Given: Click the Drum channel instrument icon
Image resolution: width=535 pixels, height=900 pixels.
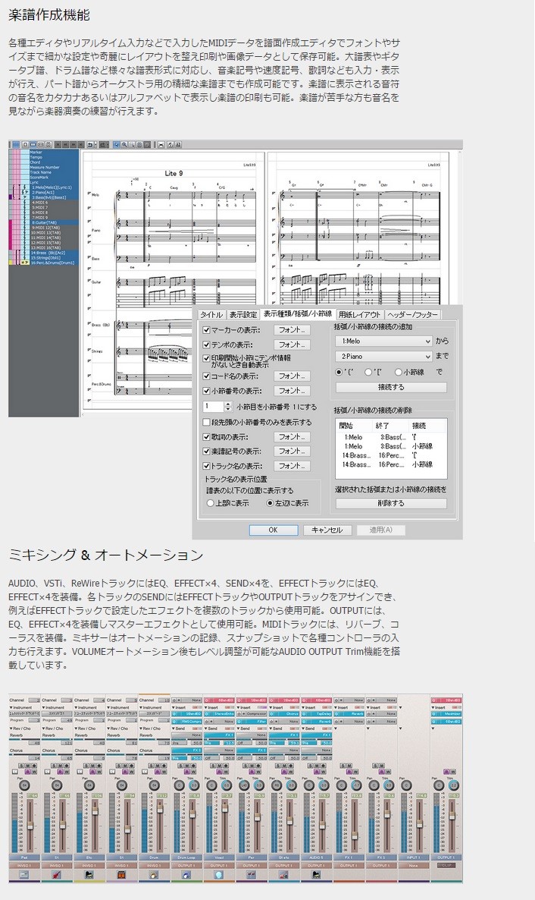Looking at the screenshot, I should (x=154, y=874).
